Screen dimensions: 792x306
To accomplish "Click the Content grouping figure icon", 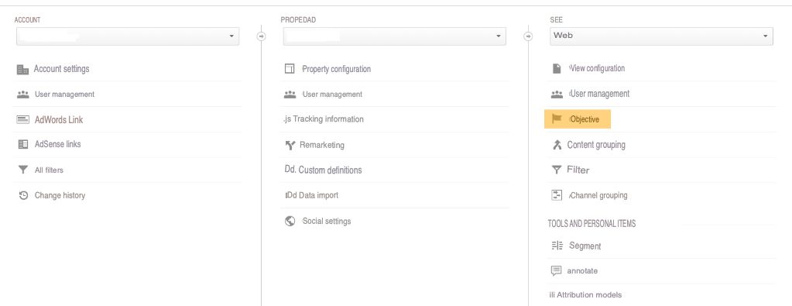I will tap(557, 145).
